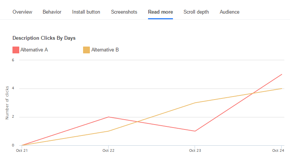Click the Oct 23 axis label

click(x=195, y=151)
